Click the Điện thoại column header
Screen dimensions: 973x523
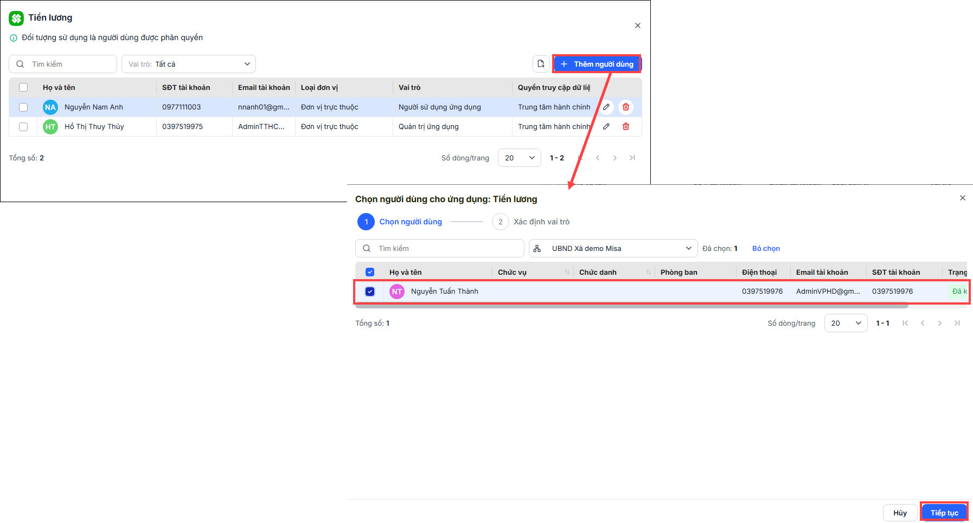(x=759, y=272)
